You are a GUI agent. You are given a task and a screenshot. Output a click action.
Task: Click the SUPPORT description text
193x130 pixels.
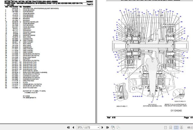point(26,59)
